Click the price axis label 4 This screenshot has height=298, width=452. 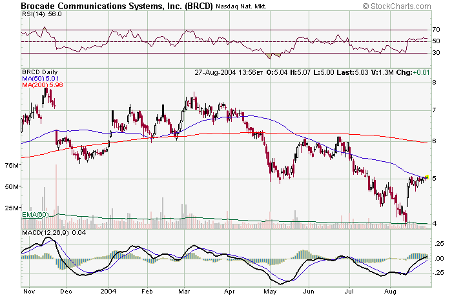(x=434, y=223)
